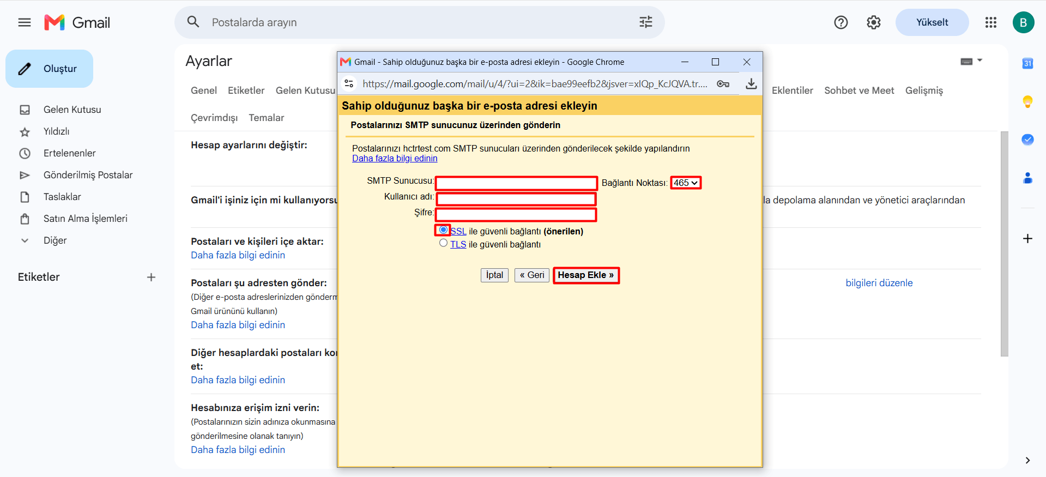Create a new label with plus icon
Screen dimensions: 1046x477
(x=151, y=277)
